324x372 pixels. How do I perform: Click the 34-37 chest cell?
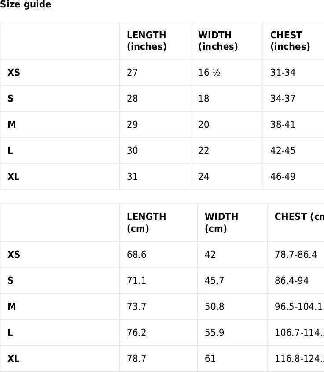pyautogui.click(x=294, y=98)
